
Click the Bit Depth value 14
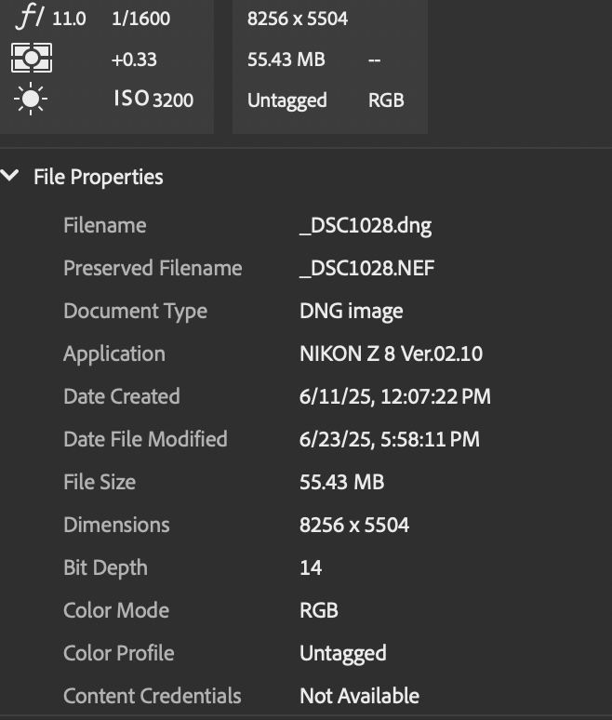[311, 567]
